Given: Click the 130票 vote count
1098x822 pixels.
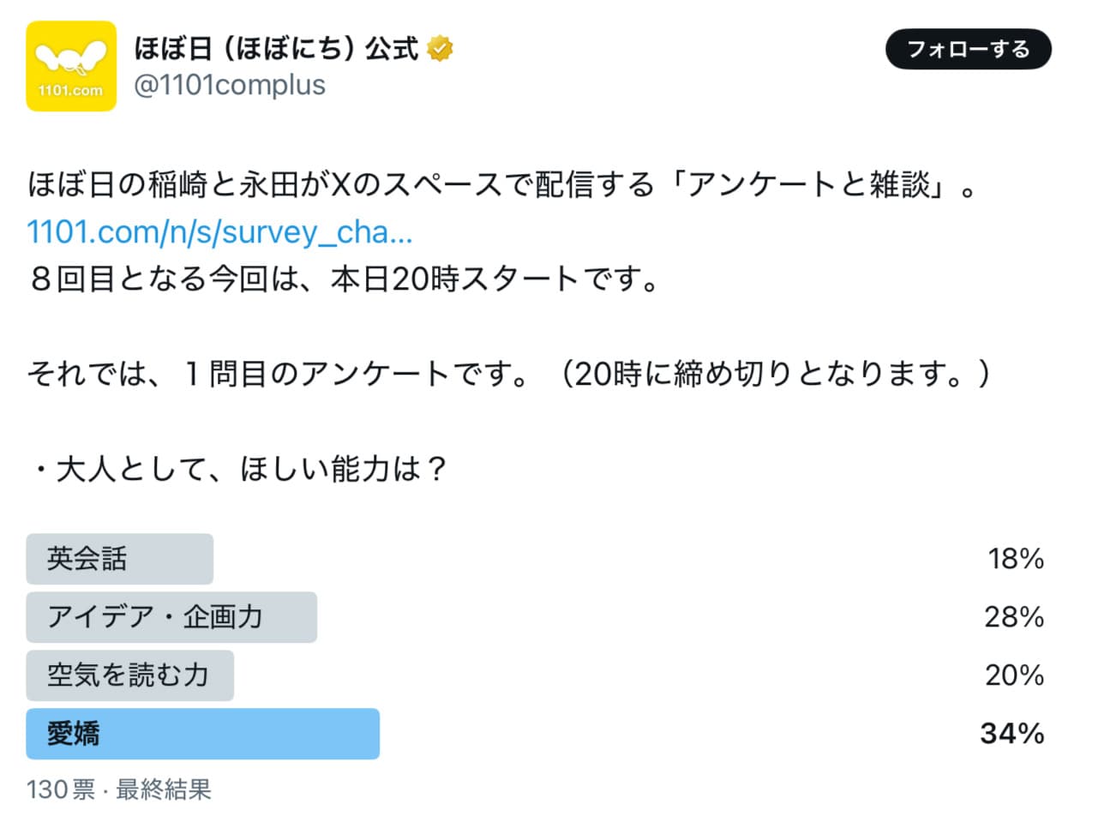Looking at the screenshot, I should click(60, 789).
